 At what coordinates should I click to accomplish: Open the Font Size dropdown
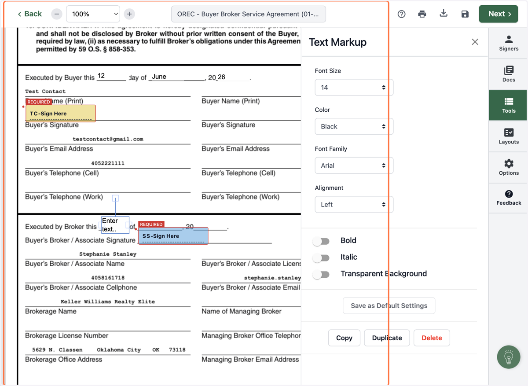[x=354, y=88]
